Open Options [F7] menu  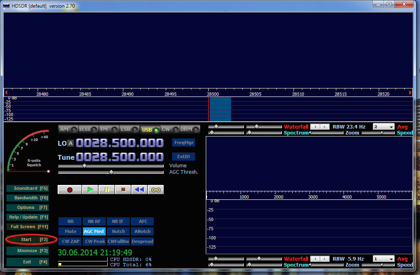coord(28,207)
